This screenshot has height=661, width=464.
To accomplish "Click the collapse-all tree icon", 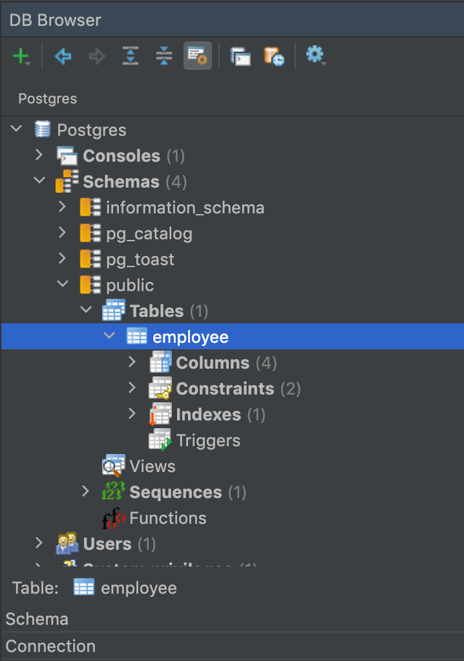I will tap(163, 56).
